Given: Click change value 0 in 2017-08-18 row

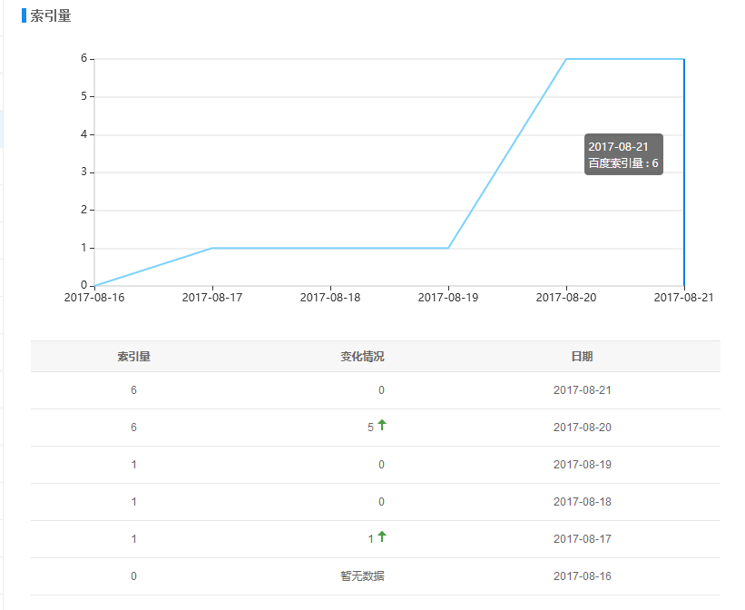Looking at the screenshot, I should pyautogui.click(x=381, y=502).
